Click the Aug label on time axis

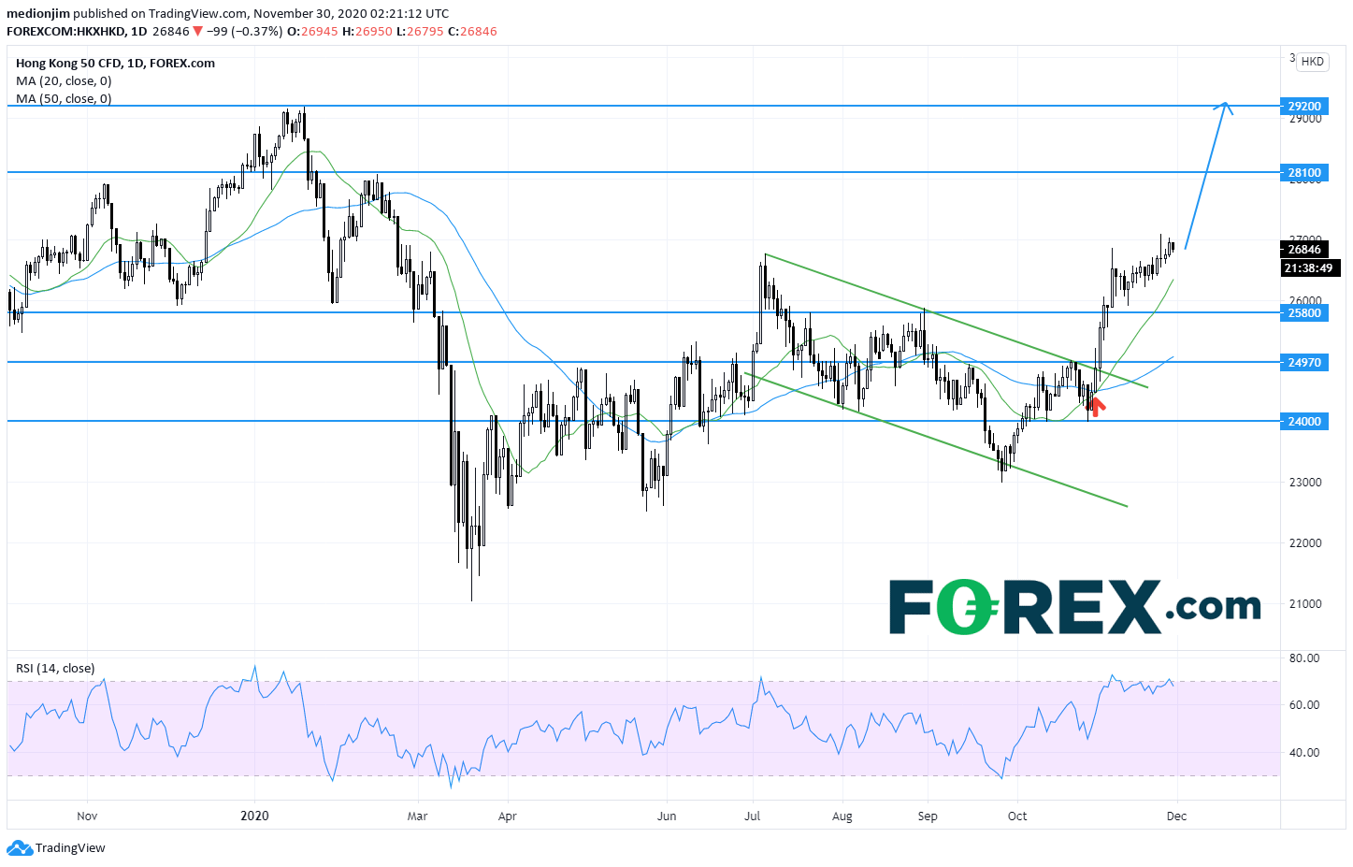coord(842,816)
